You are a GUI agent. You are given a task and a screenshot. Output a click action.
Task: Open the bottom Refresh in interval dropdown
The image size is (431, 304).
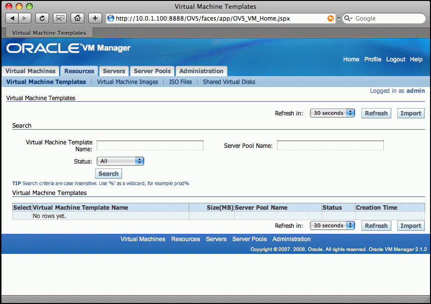coord(332,226)
